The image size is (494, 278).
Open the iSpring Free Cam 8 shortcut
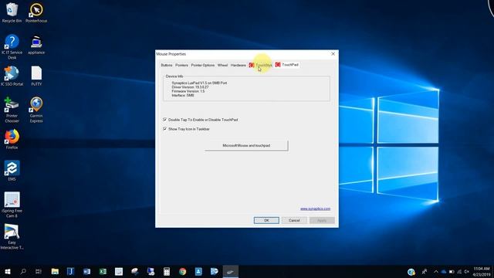pos(12,205)
